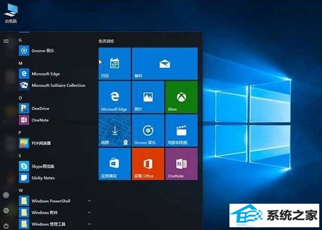Expand the Windows PowerShell folder chevron

coord(89,200)
